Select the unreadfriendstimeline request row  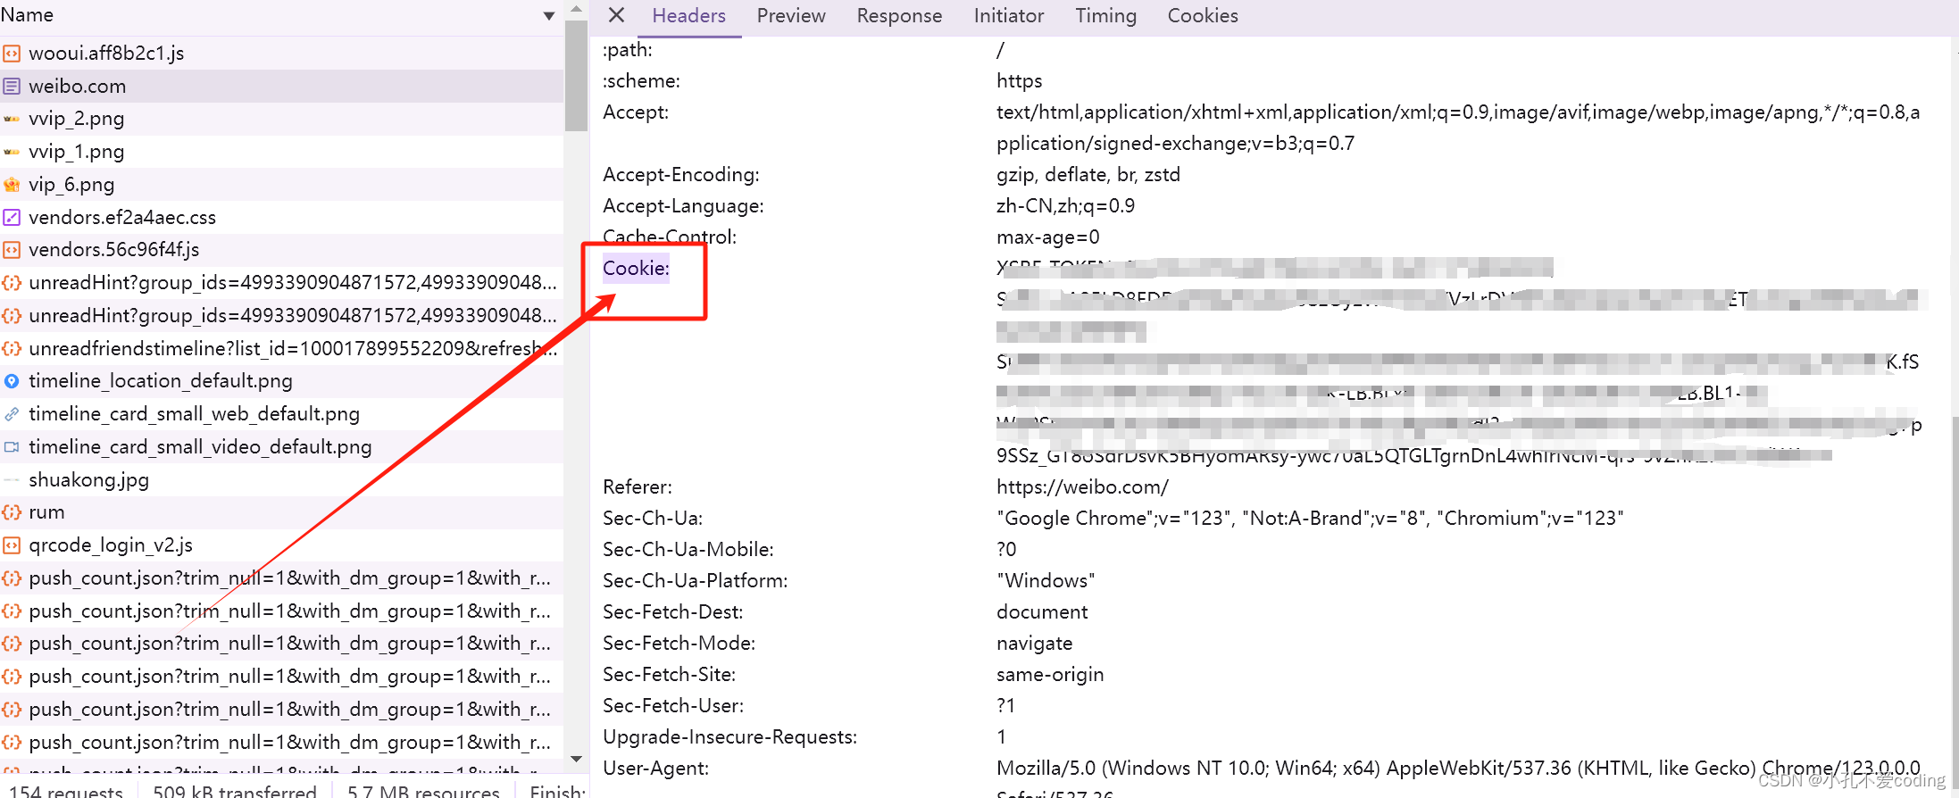click(x=281, y=348)
